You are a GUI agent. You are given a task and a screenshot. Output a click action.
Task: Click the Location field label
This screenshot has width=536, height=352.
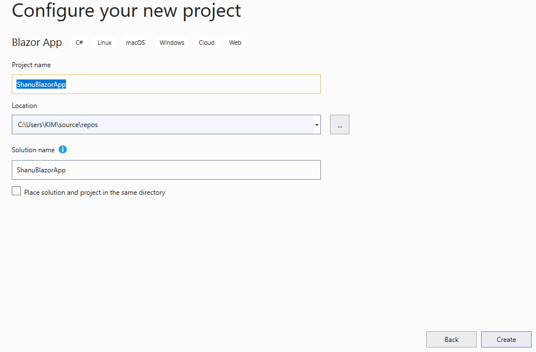click(x=24, y=106)
